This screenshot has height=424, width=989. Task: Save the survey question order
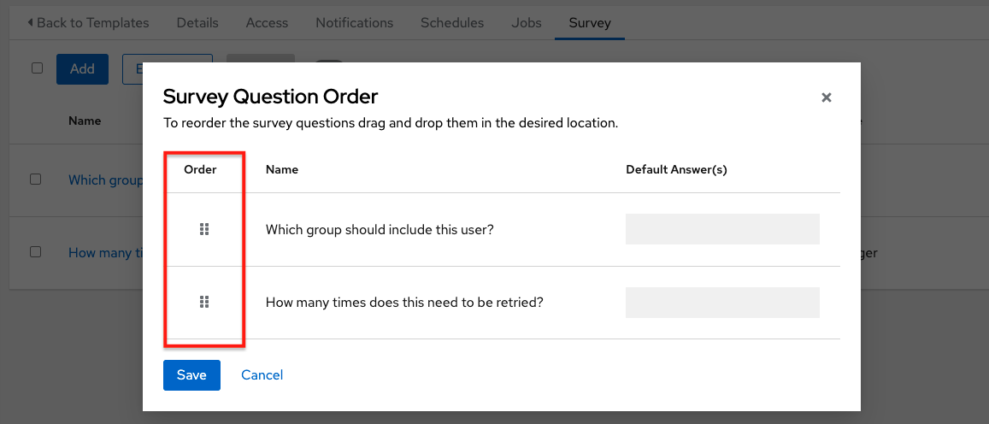click(x=191, y=375)
